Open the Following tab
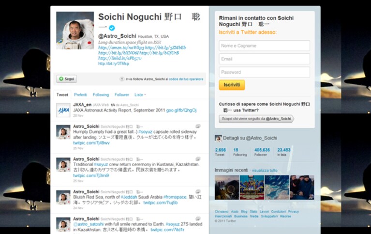 click(x=101, y=94)
